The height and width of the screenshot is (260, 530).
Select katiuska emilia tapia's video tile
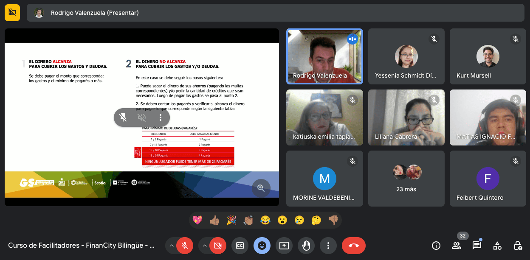324,117
